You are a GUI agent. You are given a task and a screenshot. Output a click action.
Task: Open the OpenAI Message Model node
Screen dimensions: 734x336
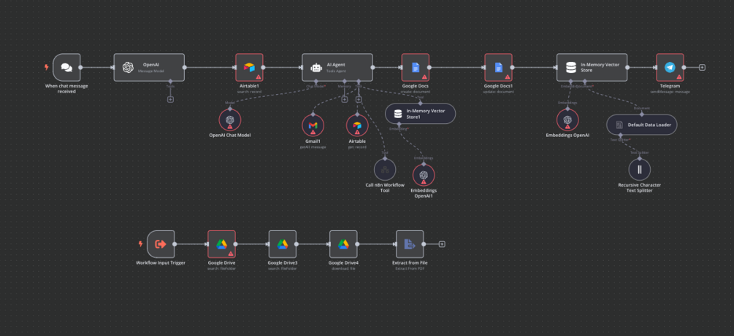point(149,67)
